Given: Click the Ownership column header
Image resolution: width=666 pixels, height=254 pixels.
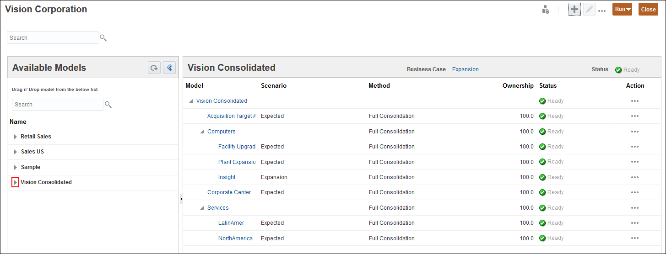Looking at the screenshot, I should pyautogui.click(x=518, y=86).
